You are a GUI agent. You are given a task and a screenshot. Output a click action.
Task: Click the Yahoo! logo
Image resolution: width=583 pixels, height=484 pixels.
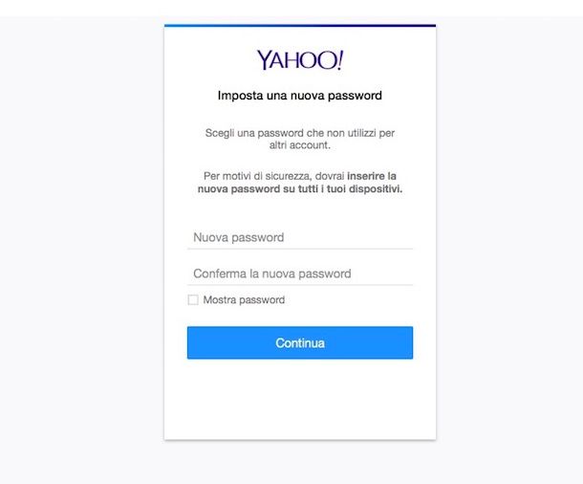300,60
